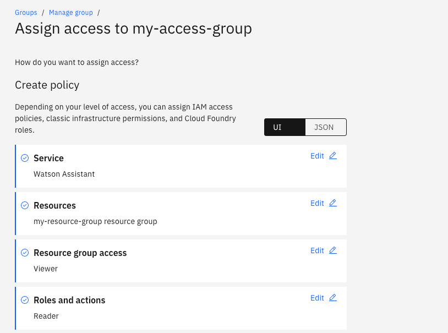This screenshot has height=333, width=448.
Task: Click the Edit link for Resources
Action: [x=317, y=203]
